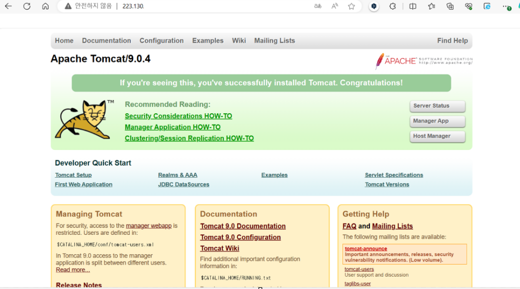Image resolution: width=520 pixels, height=289 pixels.
Task: Open the Servlet Specifications link
Action: 394,175
